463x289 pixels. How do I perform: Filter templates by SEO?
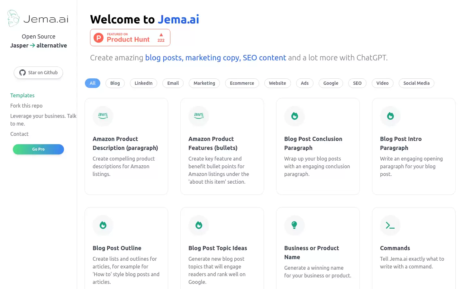[x=357, y=83]
